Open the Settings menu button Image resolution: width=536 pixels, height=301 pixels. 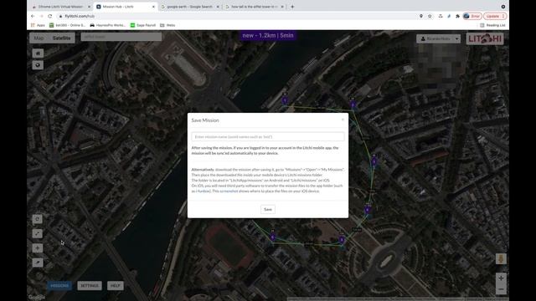coord(90,286)
